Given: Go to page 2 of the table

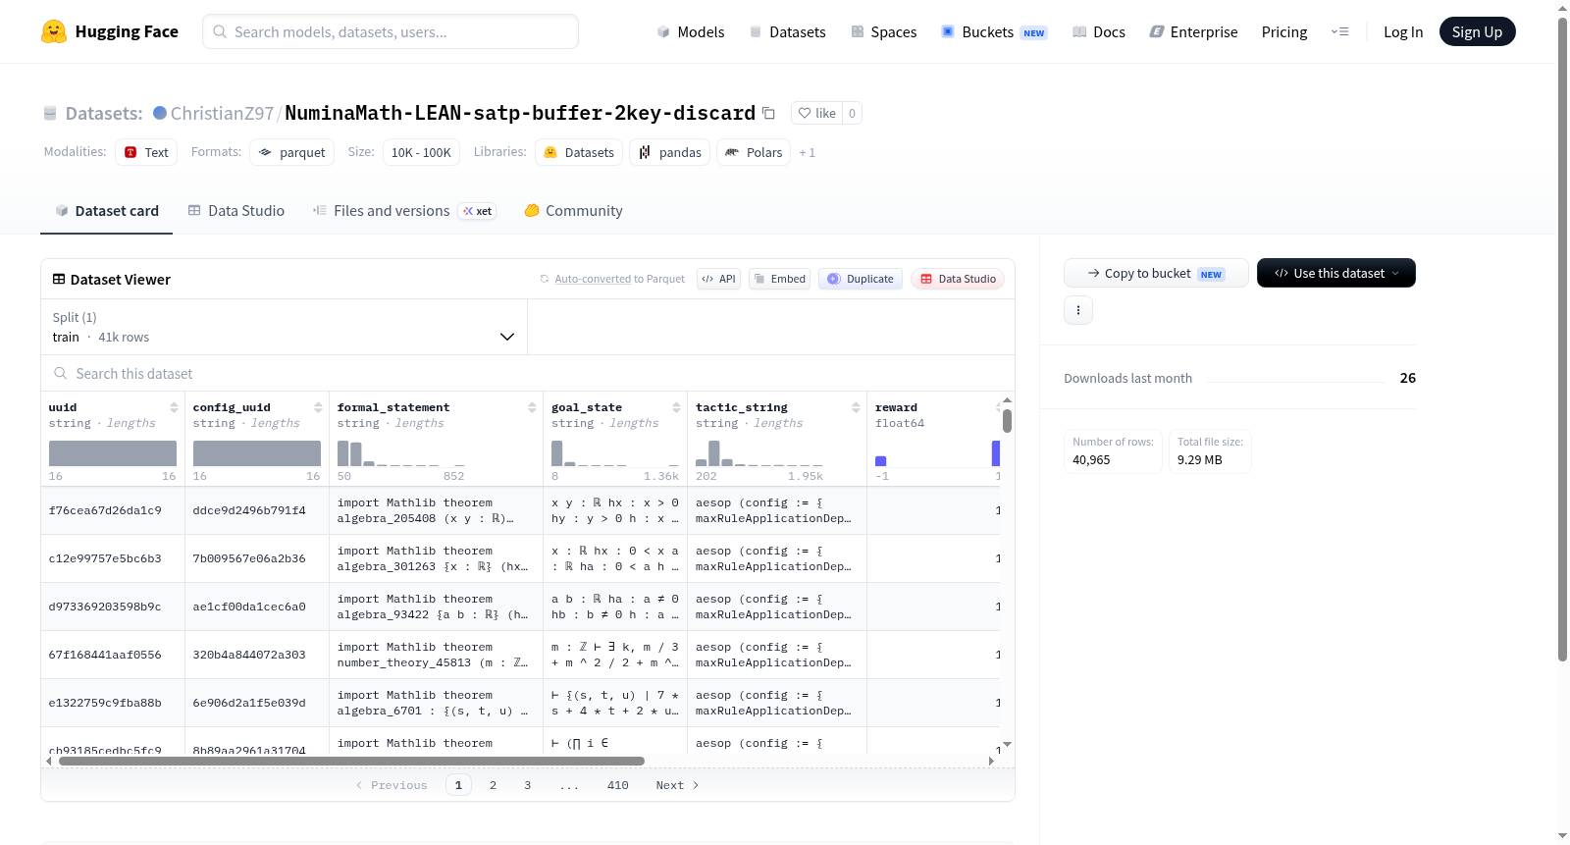Looking at the screenshot, I should click(493, 785).
